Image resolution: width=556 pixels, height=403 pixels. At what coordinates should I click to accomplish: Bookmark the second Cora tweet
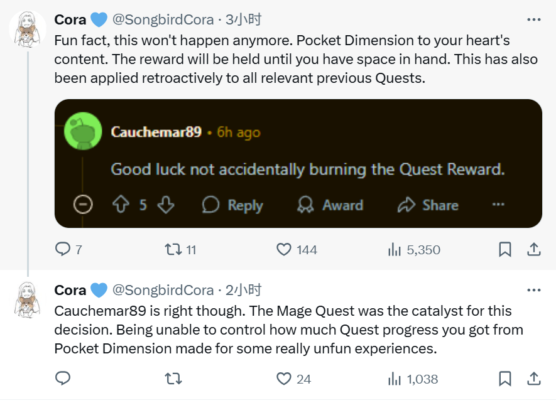(x=505, y=379)
